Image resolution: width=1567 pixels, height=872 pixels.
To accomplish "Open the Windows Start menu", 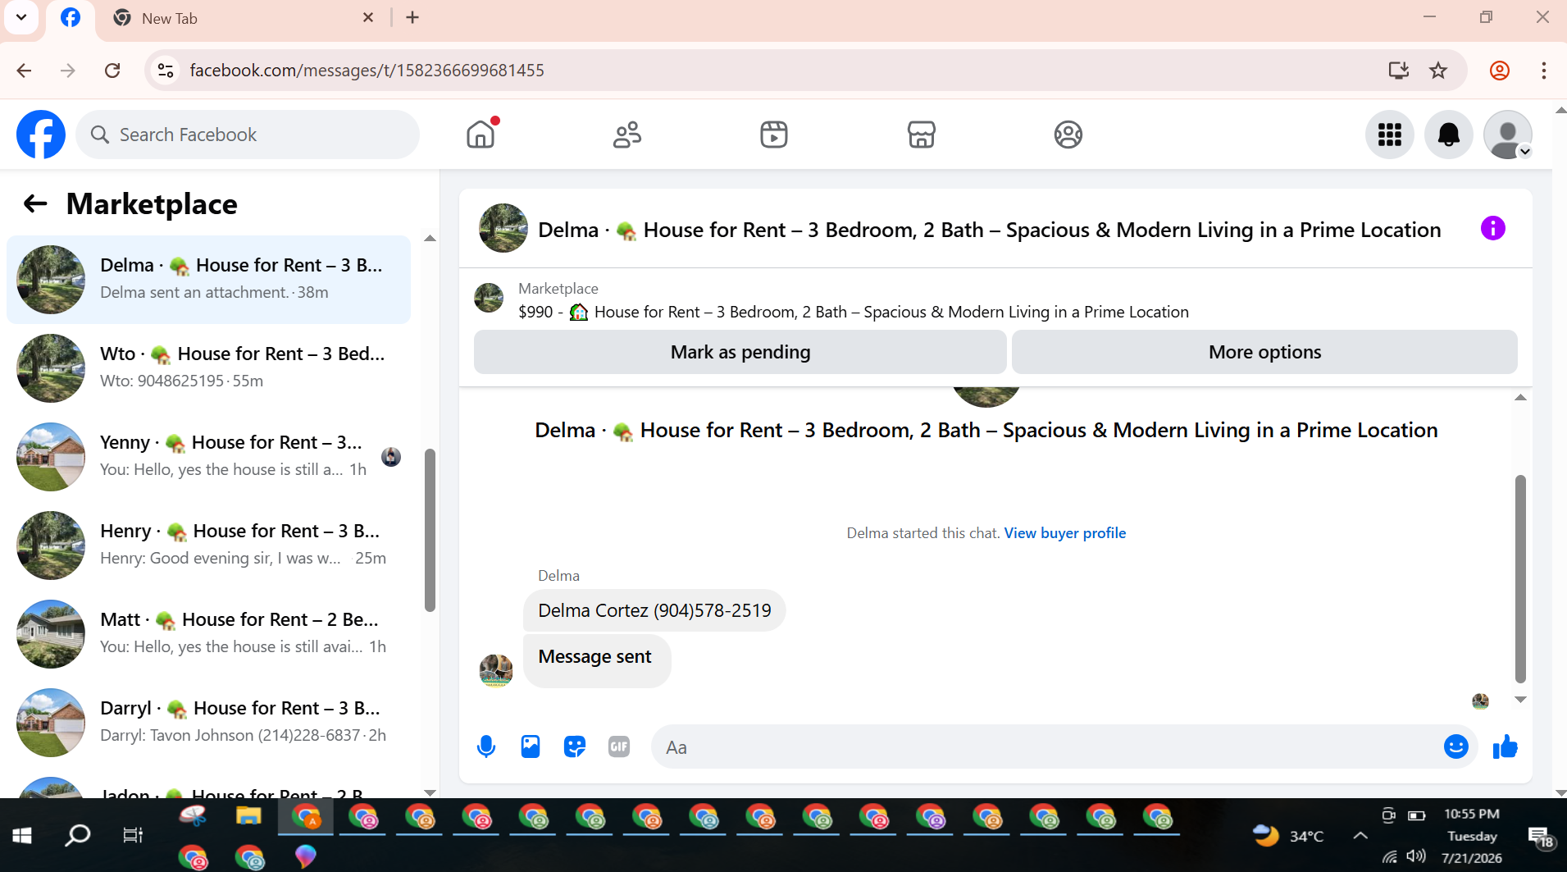I will tap(22, 835).
